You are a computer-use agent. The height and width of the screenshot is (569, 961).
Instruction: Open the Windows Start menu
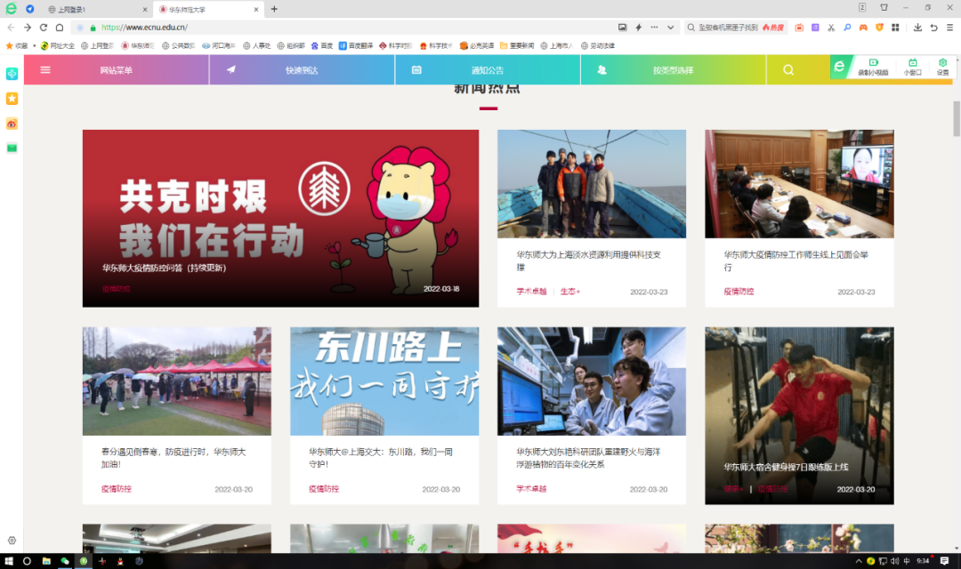[x=9, y=561]
